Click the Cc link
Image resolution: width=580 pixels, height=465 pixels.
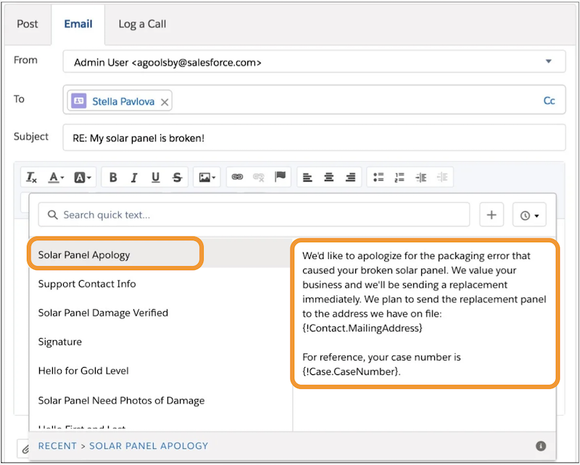click(549, 101)
